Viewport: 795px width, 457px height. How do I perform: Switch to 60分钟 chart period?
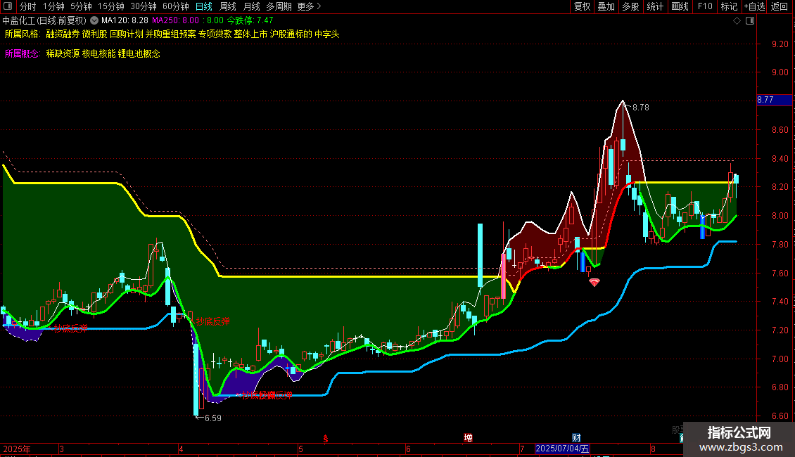[x=176, y=6]
